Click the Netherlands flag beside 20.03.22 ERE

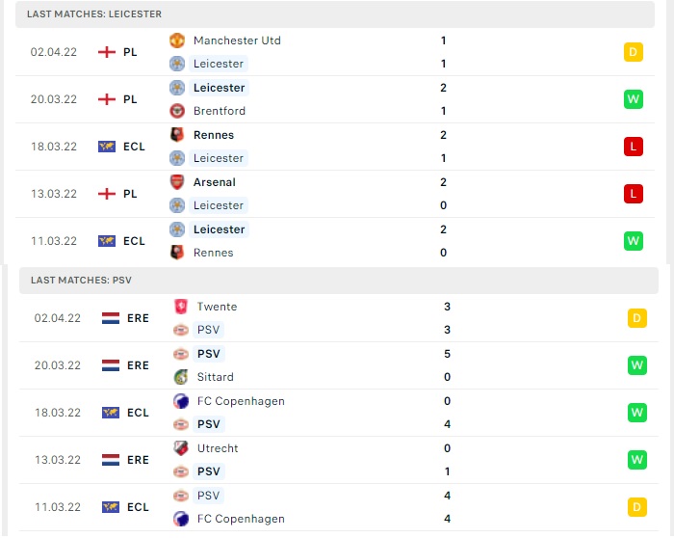click(x=111, y=365)
